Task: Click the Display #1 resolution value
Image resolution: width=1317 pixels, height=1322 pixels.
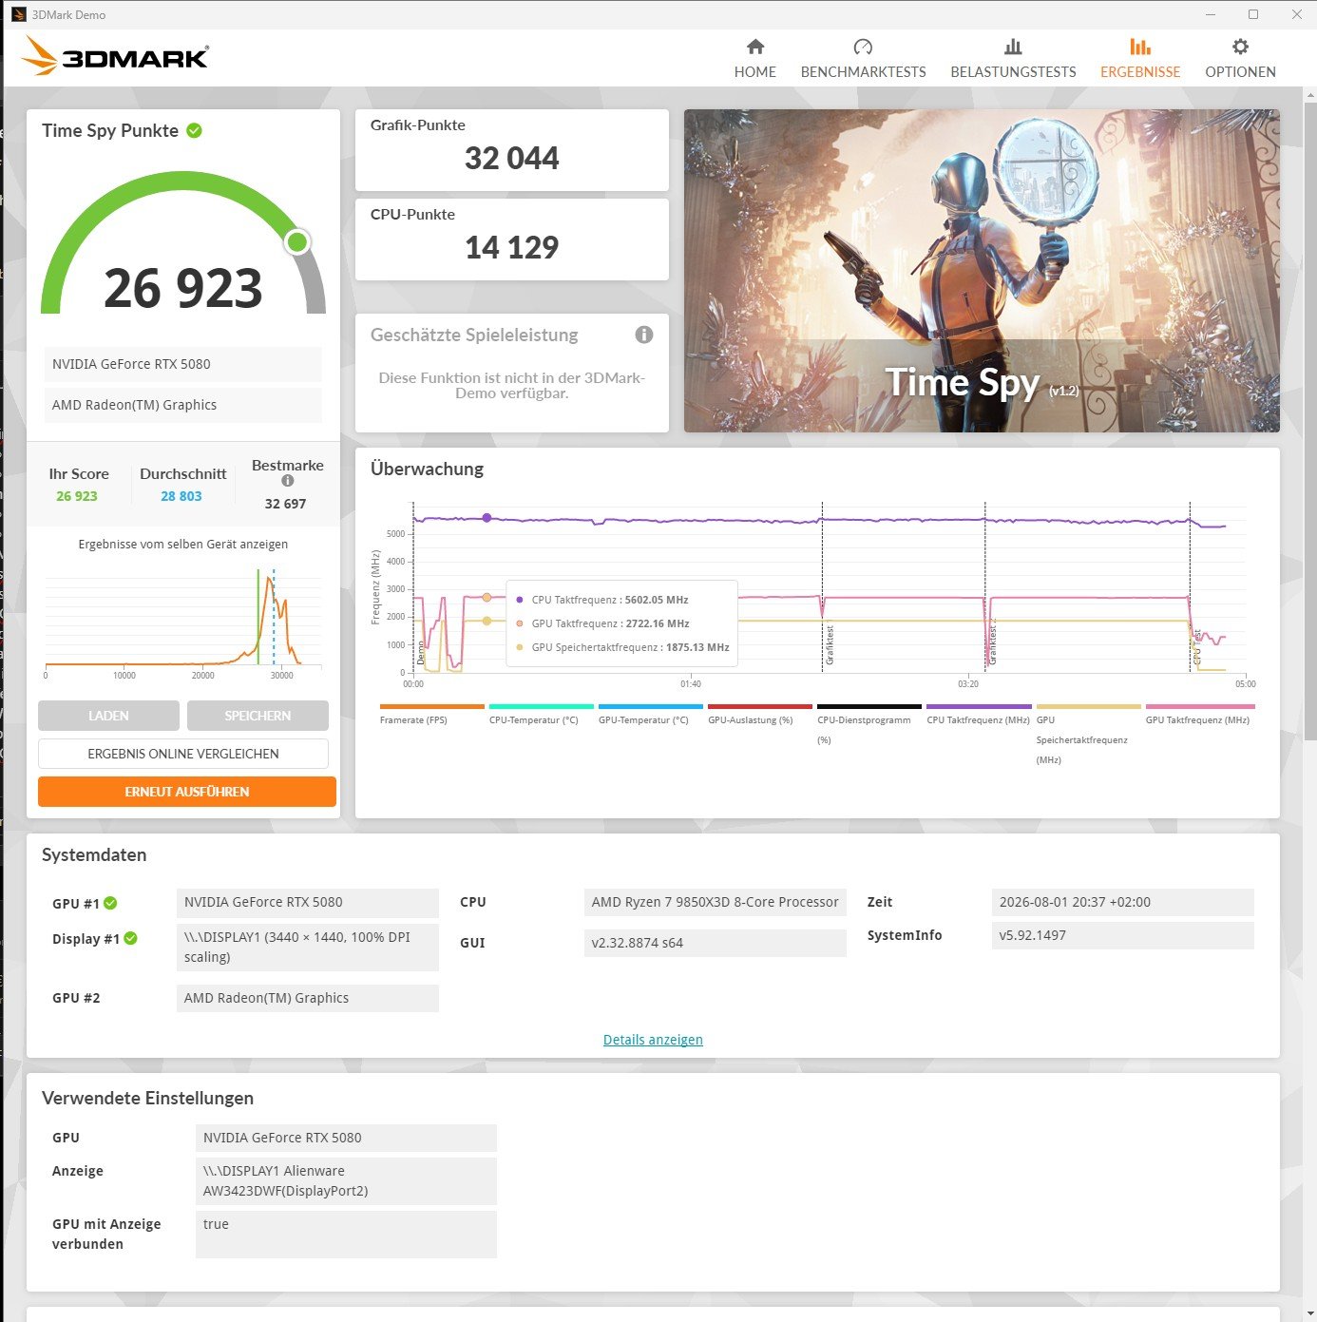Action: tap(308, 948)
